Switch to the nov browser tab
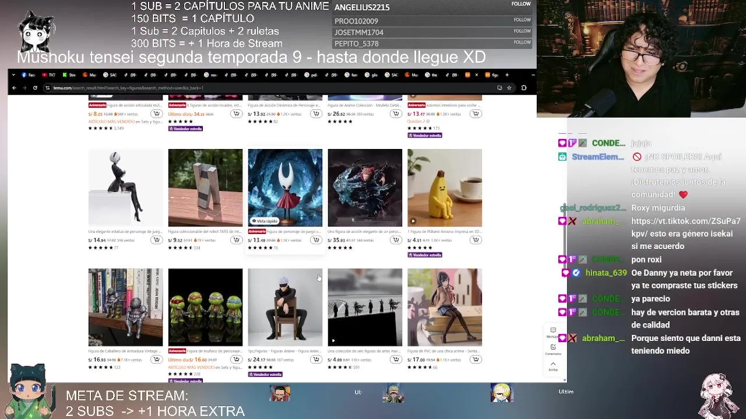 click(x=210, y=75)
